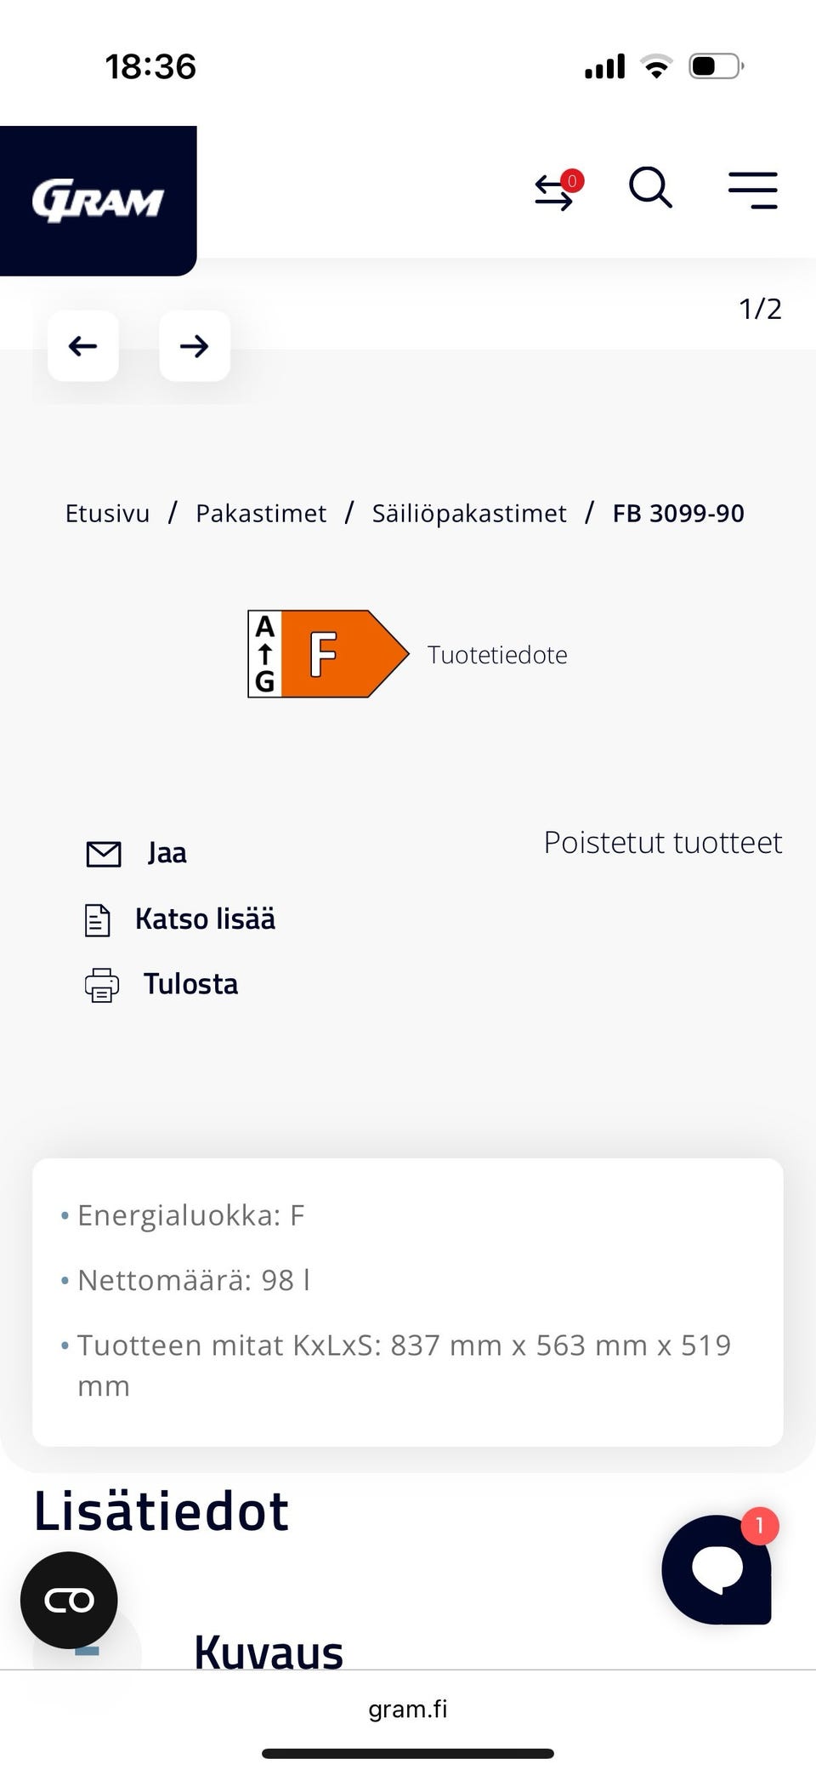
Task: Open the share via email icon
Action: point(103,853)
